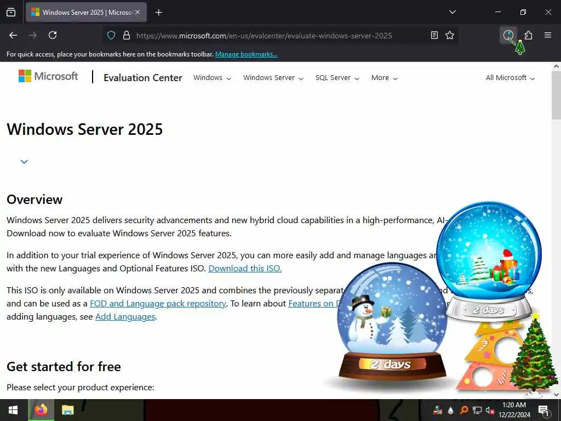Open the list all tabs chevron
This screenshot has height=421, width=561.
(x=452, y=12)
